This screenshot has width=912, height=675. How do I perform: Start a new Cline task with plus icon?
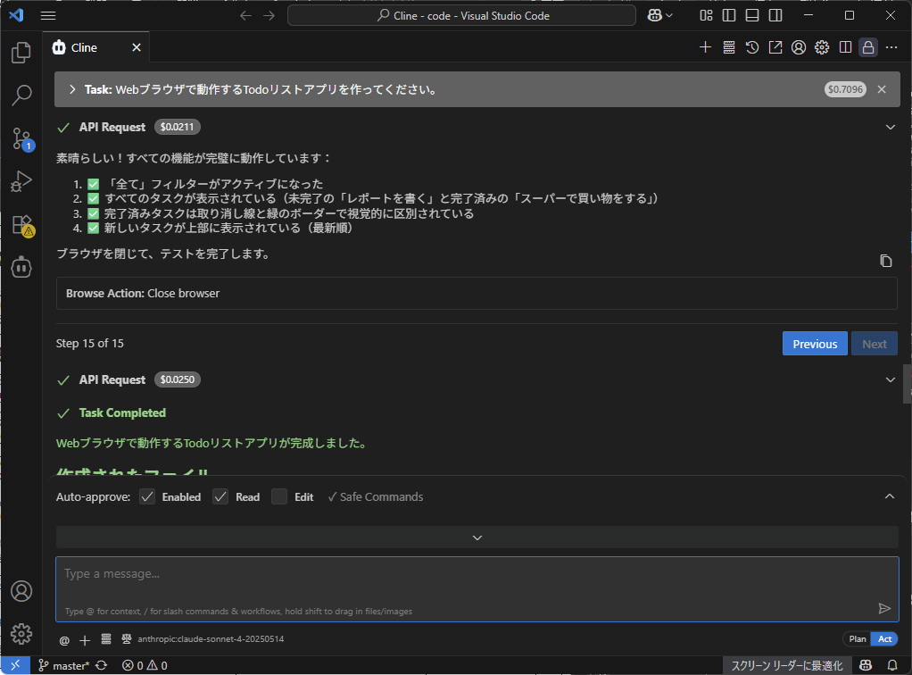click(x=705, y=47)
